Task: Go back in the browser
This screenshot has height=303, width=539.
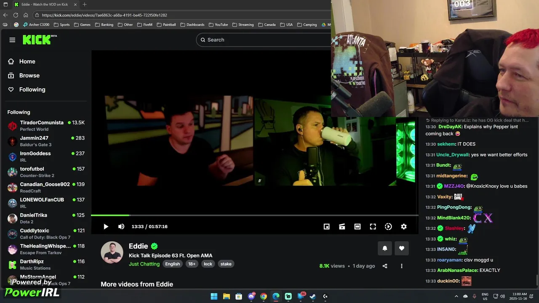Action: click(x=5, y=15)
